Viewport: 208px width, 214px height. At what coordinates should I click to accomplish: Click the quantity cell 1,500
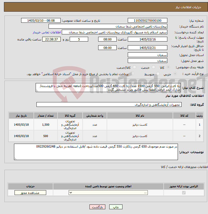[46, 125]
